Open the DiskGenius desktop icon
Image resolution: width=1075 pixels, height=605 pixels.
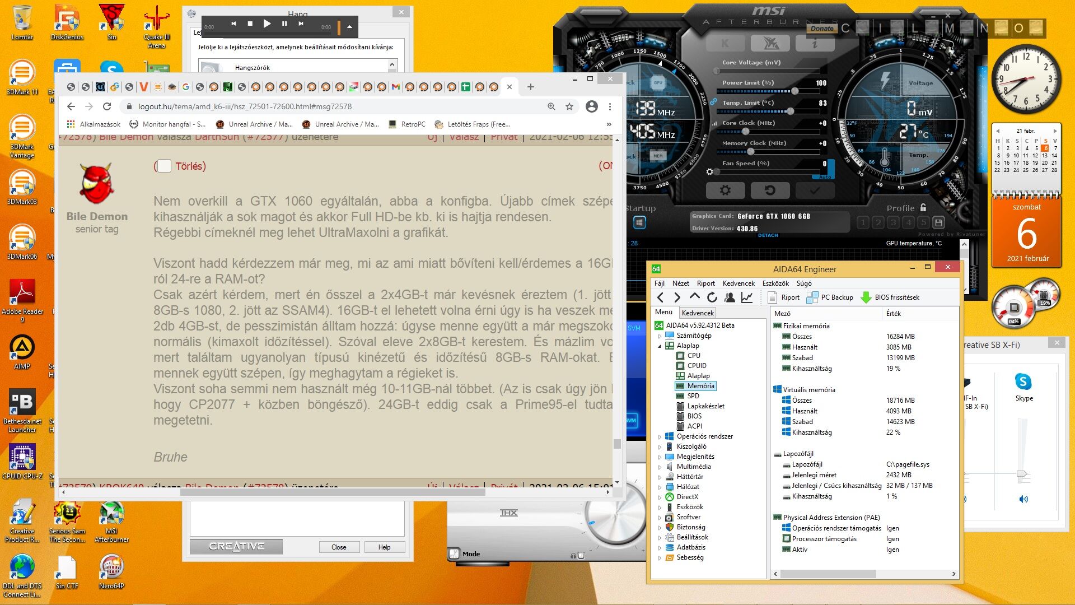(67, 22)
